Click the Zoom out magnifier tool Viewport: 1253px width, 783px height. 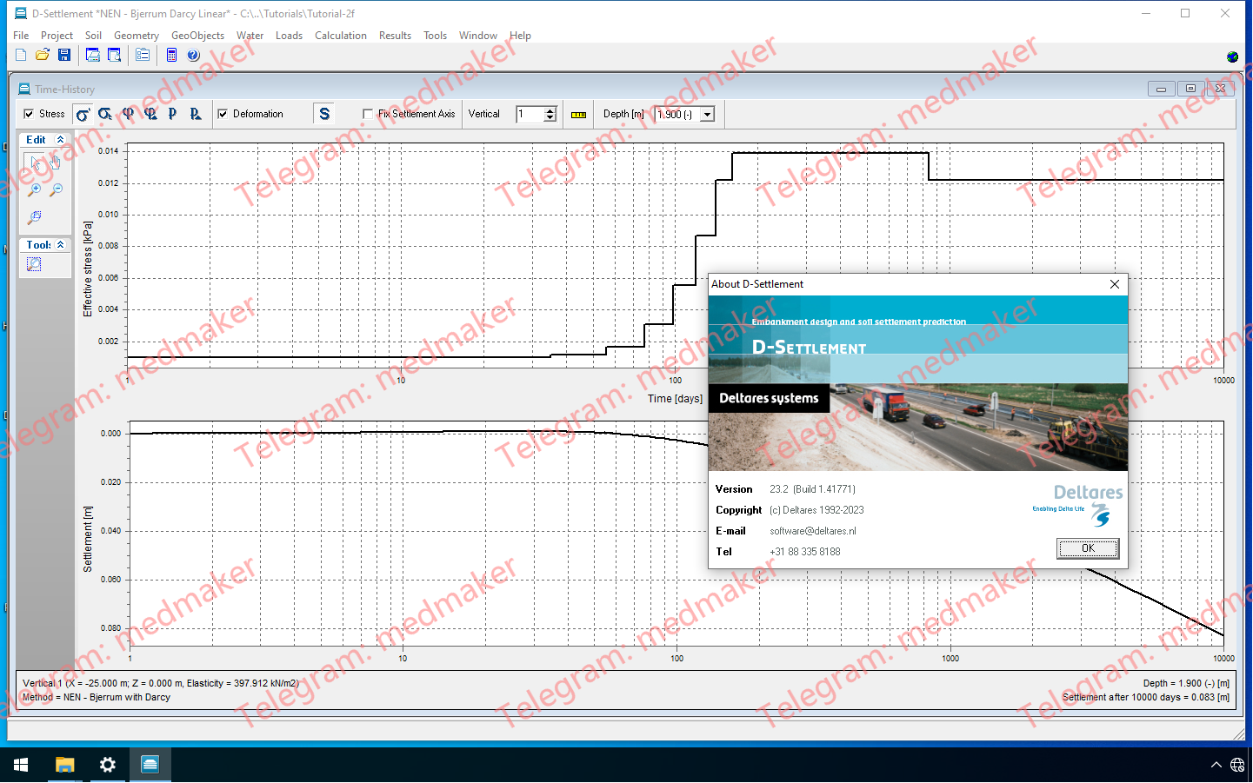click(57, 189)
